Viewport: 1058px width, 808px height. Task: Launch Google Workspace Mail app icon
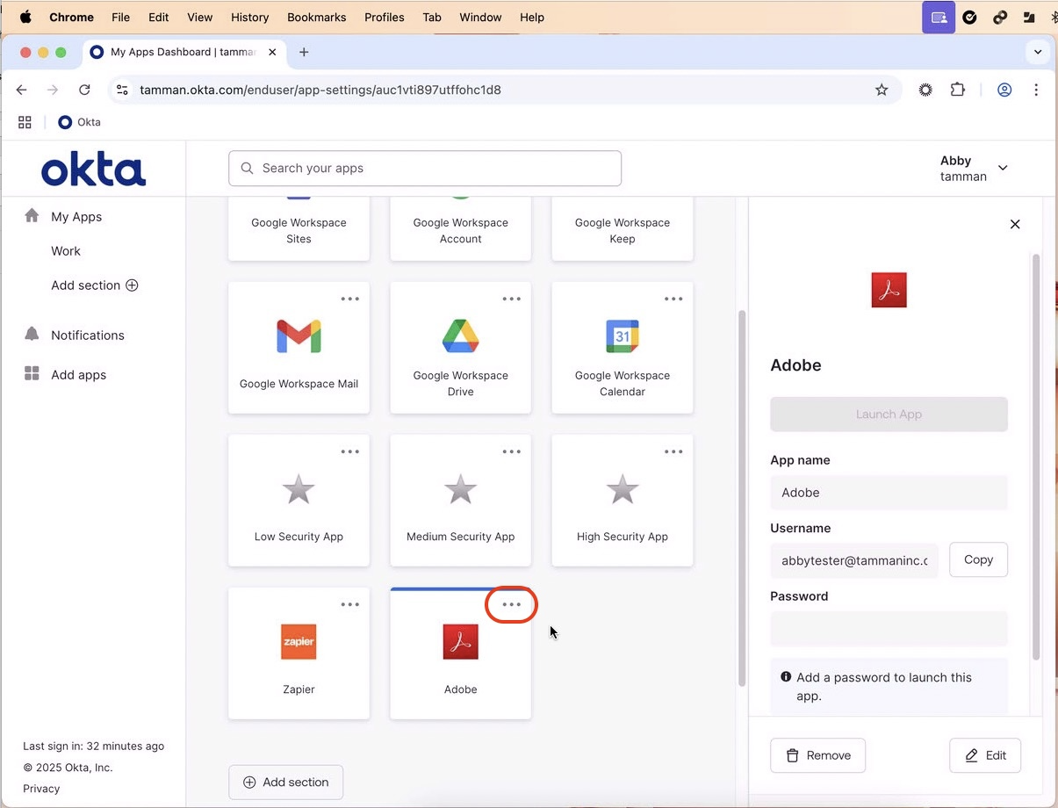pos(299,336)
